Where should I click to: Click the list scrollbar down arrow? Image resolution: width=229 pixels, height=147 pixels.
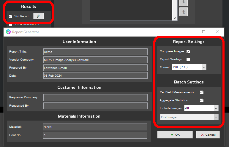(175, 18)
